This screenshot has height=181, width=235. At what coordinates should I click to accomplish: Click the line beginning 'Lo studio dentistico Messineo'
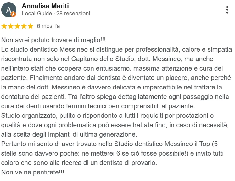(116, 49)
